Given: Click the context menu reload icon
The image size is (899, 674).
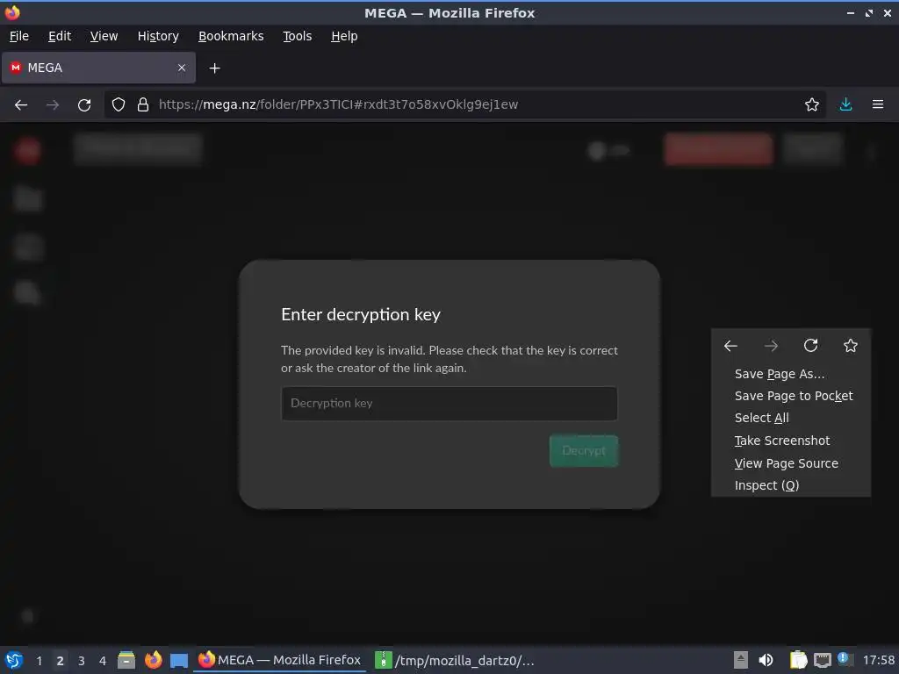Looking at the screenshot, I should point(810,346).
